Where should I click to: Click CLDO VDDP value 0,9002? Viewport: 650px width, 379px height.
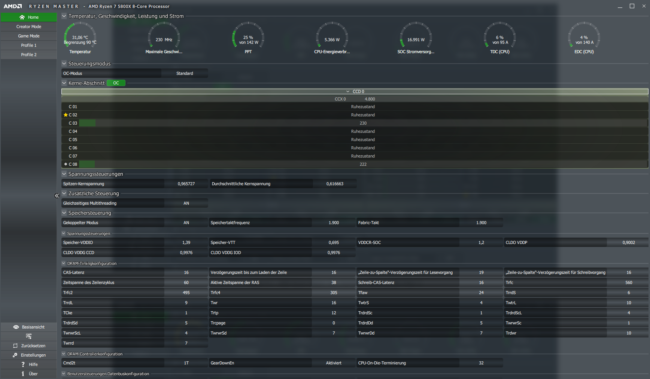point(629,242)
